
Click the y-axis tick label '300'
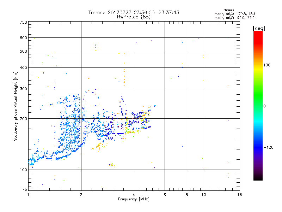coord(23,89)
